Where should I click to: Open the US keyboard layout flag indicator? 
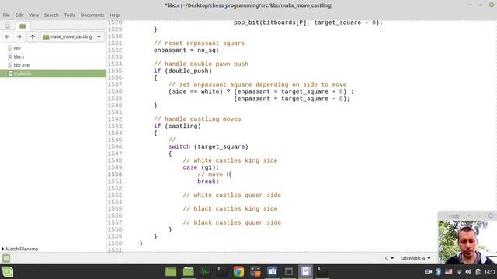tap(449, 272)
